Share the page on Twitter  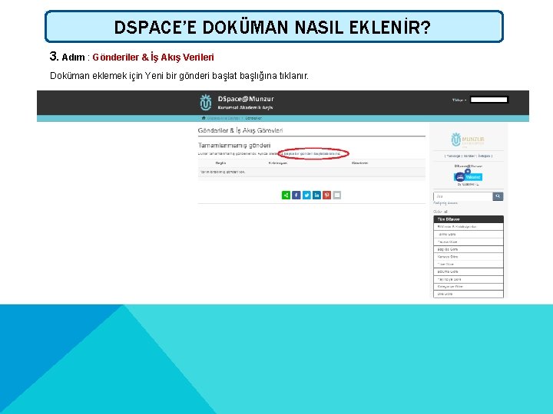pos(306,195)
